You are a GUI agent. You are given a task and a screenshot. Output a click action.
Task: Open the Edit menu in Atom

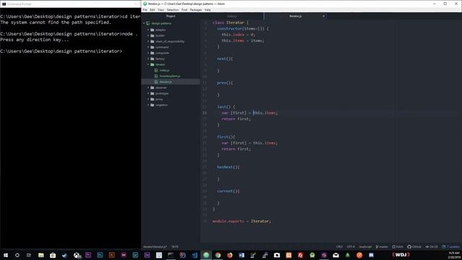(x=152, y=9)
